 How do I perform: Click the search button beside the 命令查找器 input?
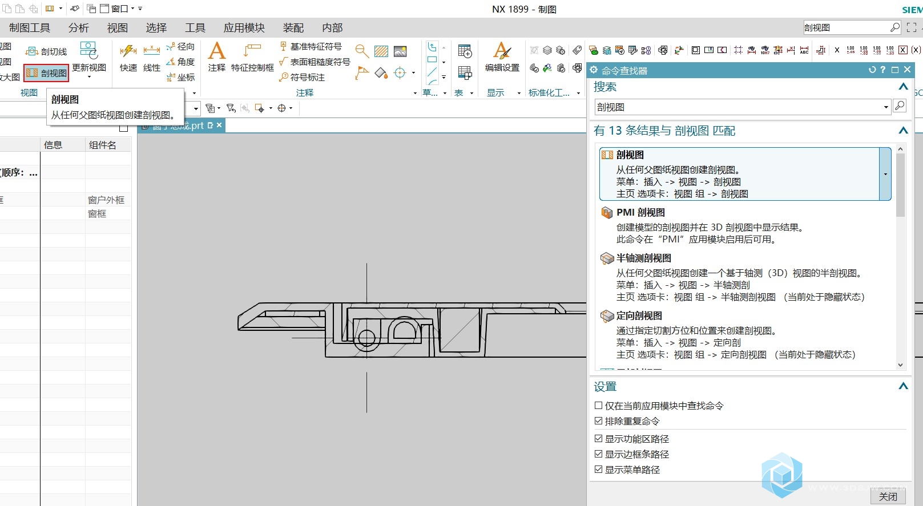900,106
